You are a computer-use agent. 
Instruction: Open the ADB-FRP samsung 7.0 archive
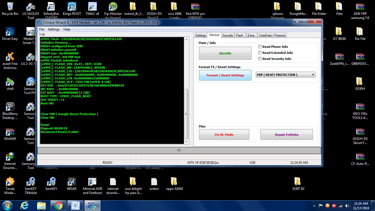click(x=360, y=11)
